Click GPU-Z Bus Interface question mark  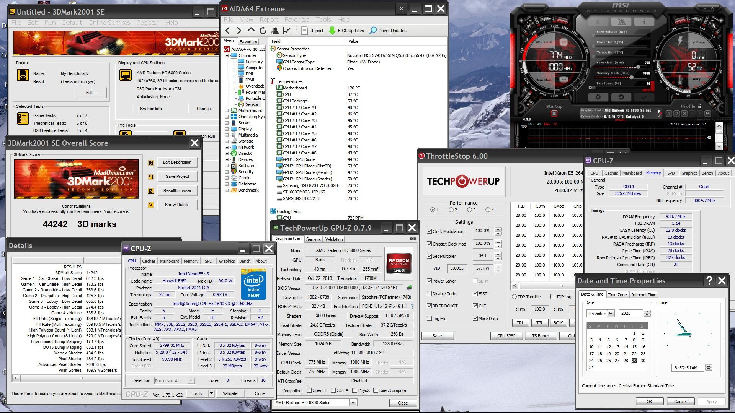[412, 306]
